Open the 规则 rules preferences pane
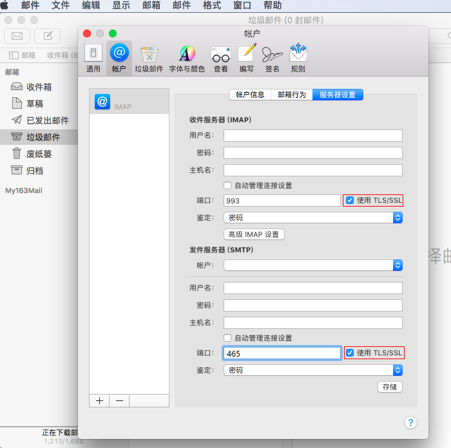The image size is (451, 448). tap(298, 59)
